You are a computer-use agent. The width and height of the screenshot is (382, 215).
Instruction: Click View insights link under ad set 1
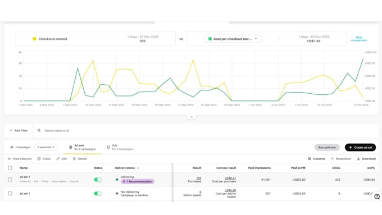click(59, 181)
